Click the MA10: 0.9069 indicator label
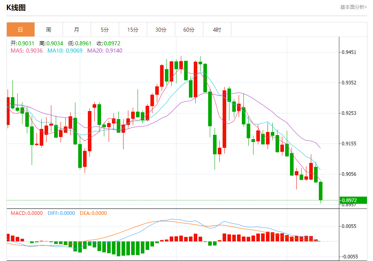The image size is (373, 261). tap(65, 51)
